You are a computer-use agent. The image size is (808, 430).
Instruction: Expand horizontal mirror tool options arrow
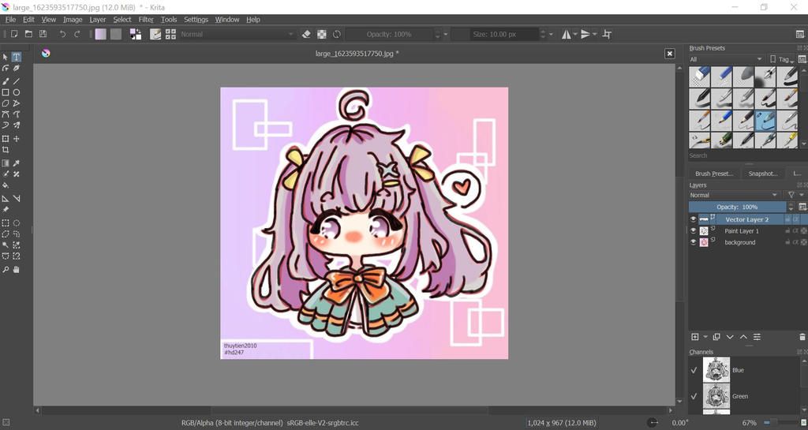575,34
